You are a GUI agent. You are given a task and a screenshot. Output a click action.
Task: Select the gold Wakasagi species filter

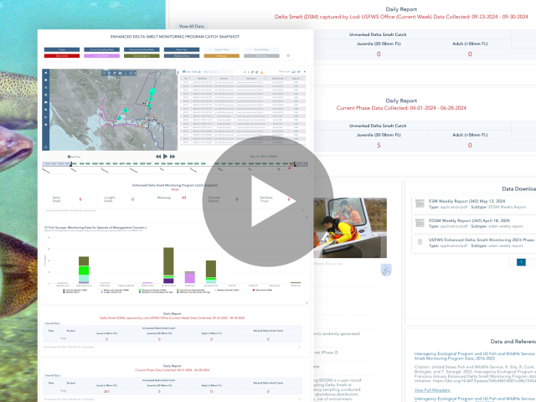point(215,56)
